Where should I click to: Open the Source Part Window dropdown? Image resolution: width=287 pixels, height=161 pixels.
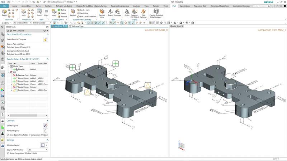37,150
